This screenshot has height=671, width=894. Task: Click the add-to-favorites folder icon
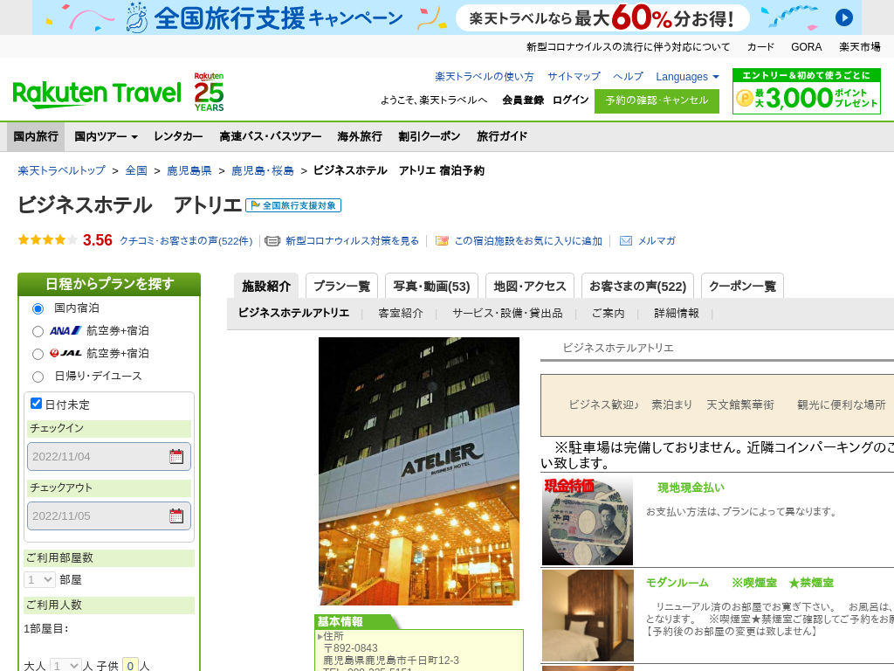tap(441, 241)
